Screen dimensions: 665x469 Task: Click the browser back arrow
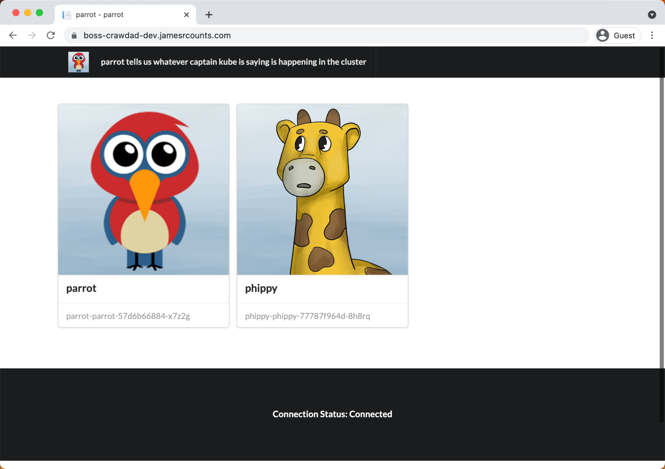(x=13, y=35)
